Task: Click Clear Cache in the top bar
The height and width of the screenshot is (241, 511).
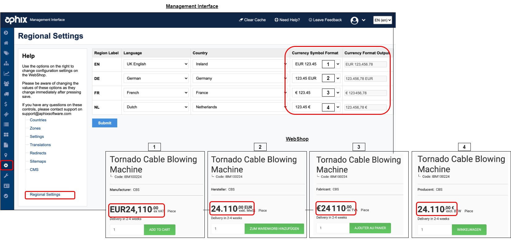Action: [252, 20]
